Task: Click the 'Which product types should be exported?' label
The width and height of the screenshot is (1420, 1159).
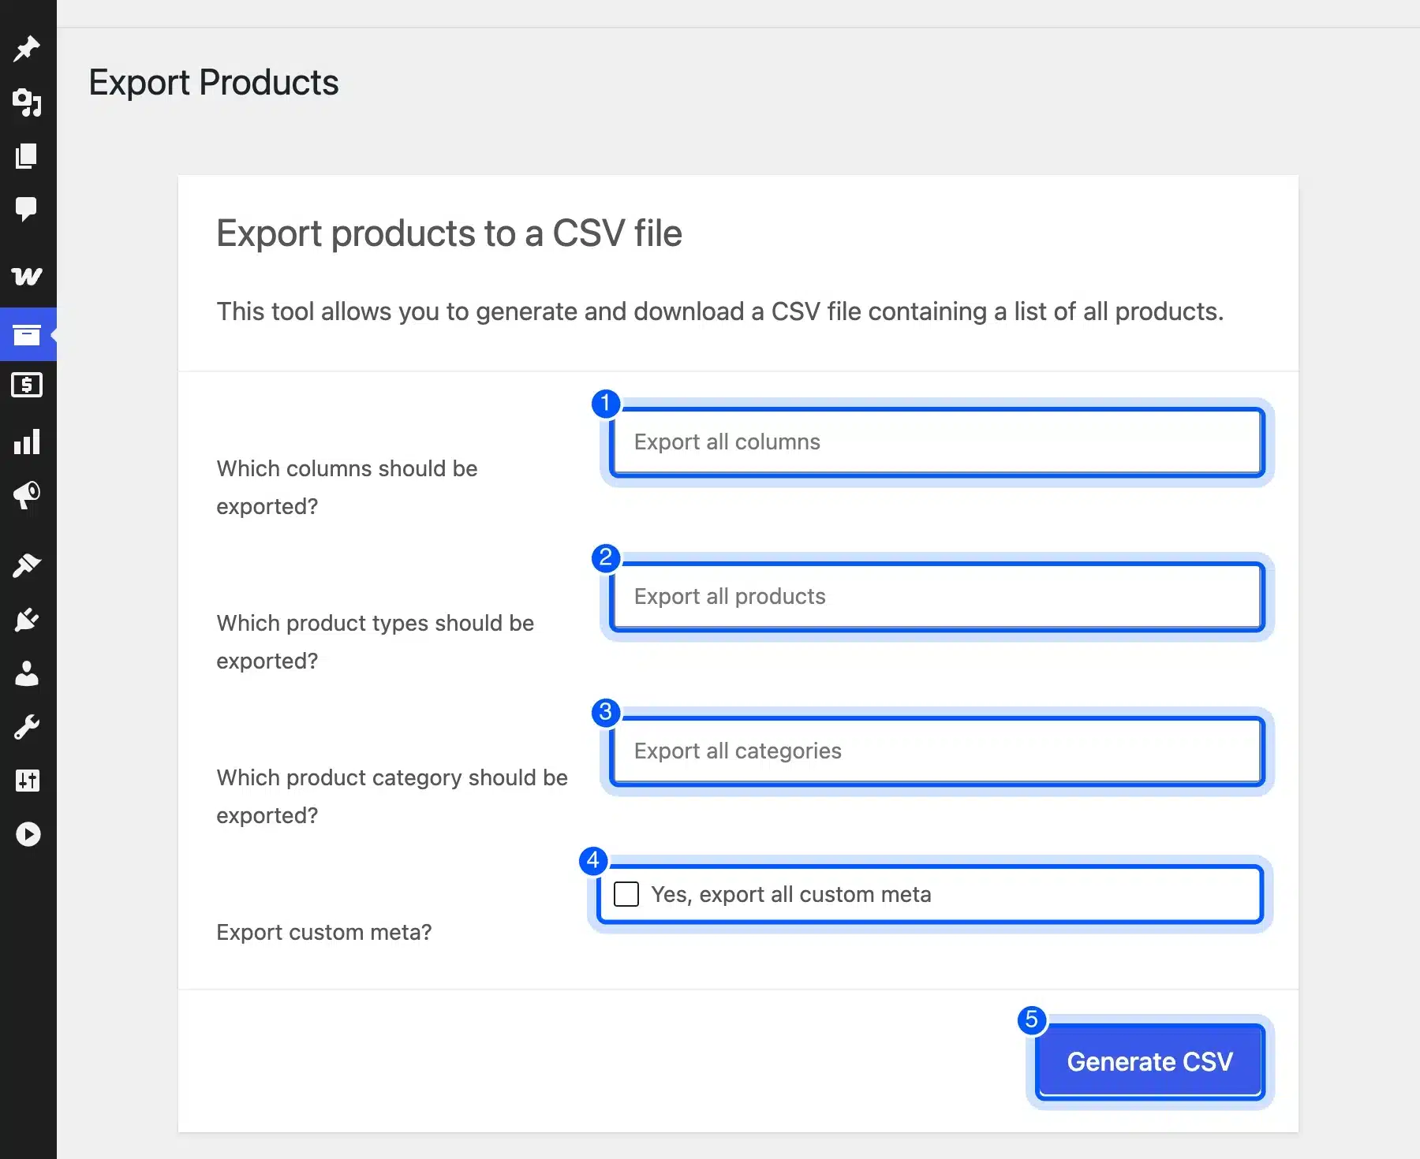Action: (376, 642)
